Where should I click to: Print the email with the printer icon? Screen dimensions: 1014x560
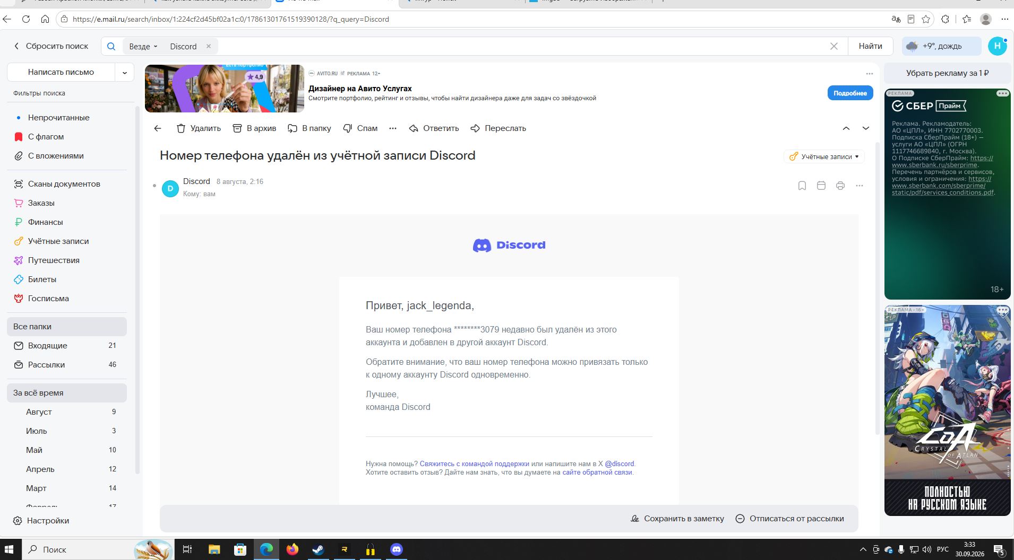tap(840, 186)
